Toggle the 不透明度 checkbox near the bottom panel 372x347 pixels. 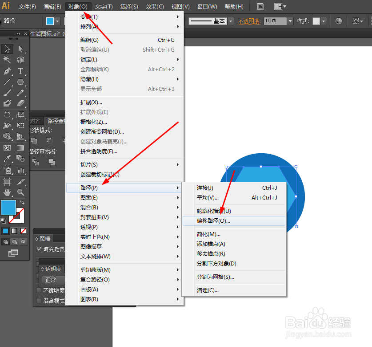tap(38, 290)
